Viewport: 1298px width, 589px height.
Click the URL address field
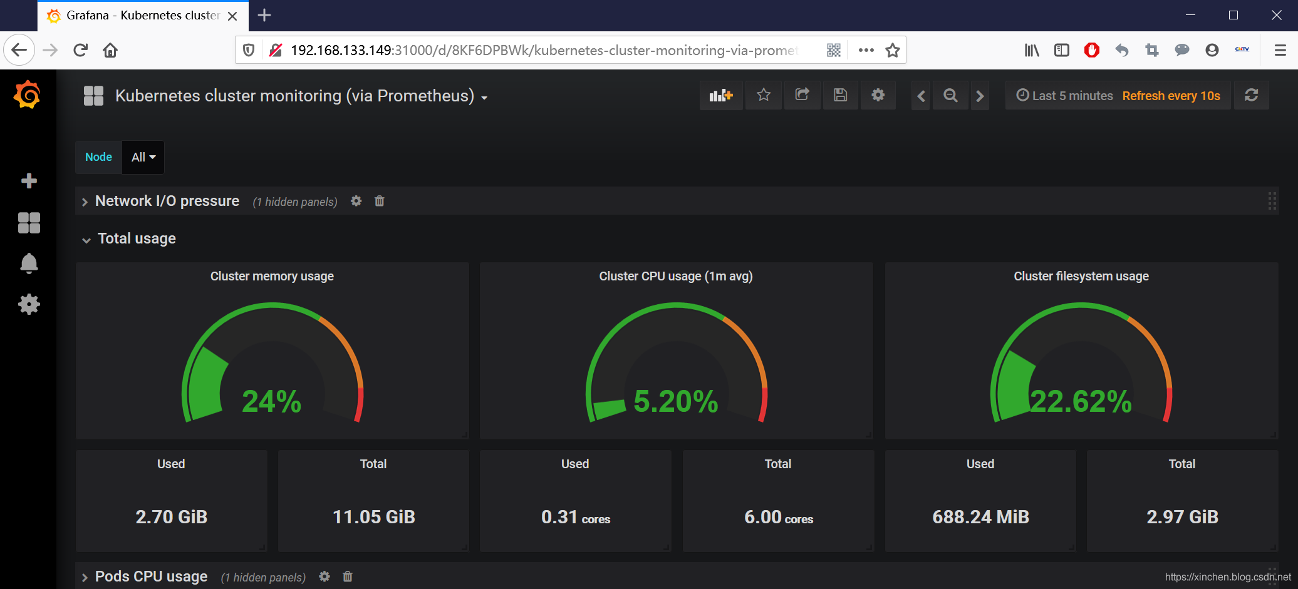tap(544, 50)
